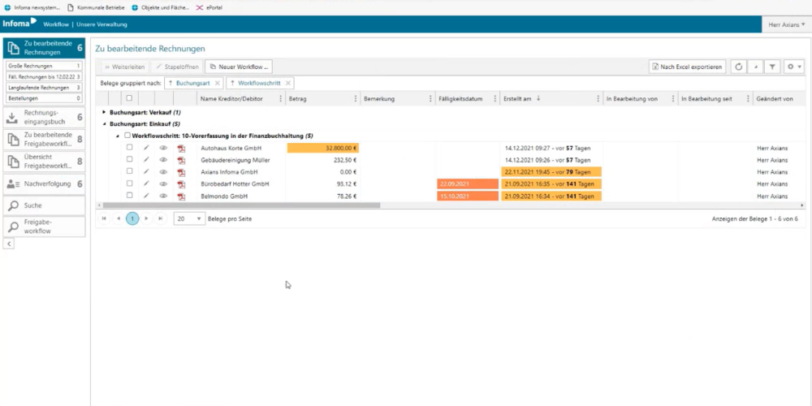Tick the select-all checkbox in table header
This screenshot has width=812, height=406.
point(129,98)
